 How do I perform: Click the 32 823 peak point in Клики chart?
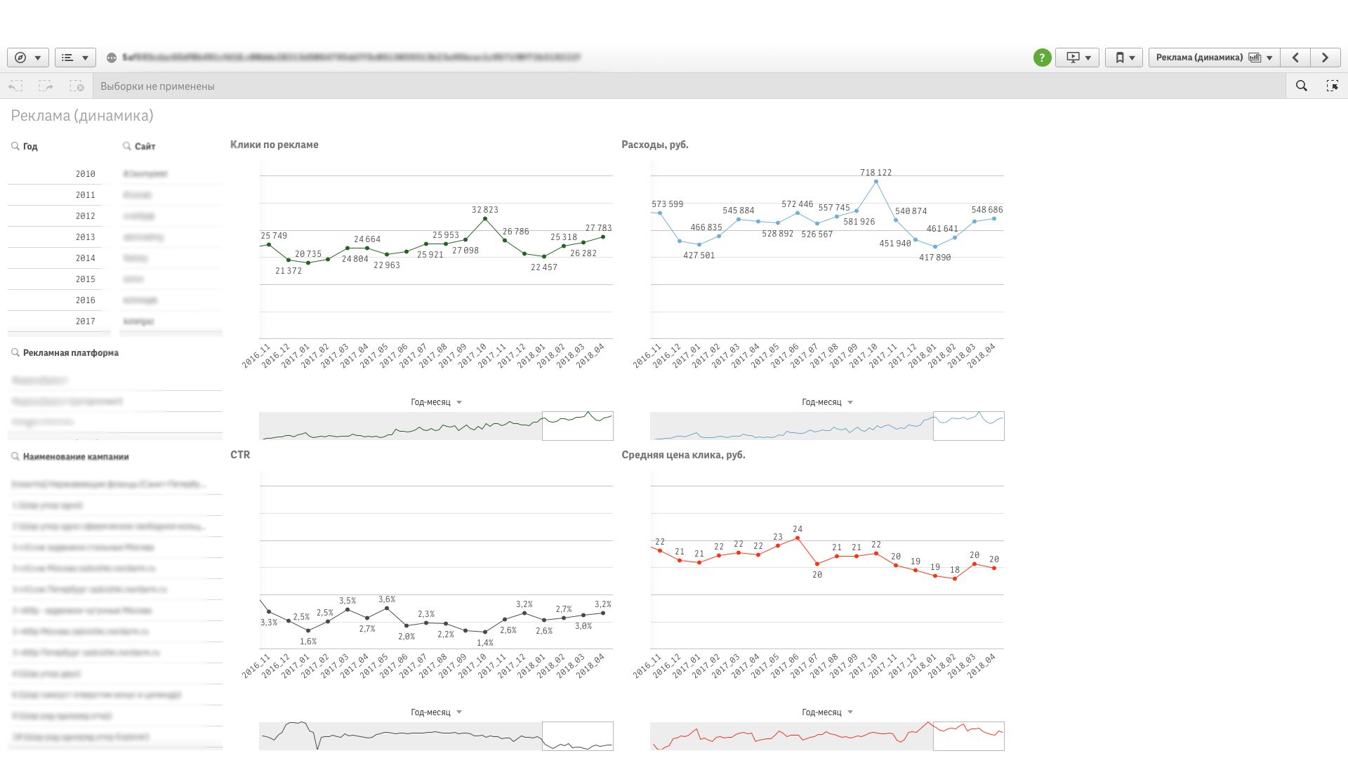[485, 219]
